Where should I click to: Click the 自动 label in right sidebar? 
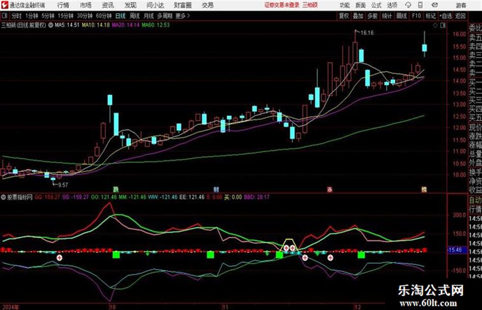coord(475,200)
